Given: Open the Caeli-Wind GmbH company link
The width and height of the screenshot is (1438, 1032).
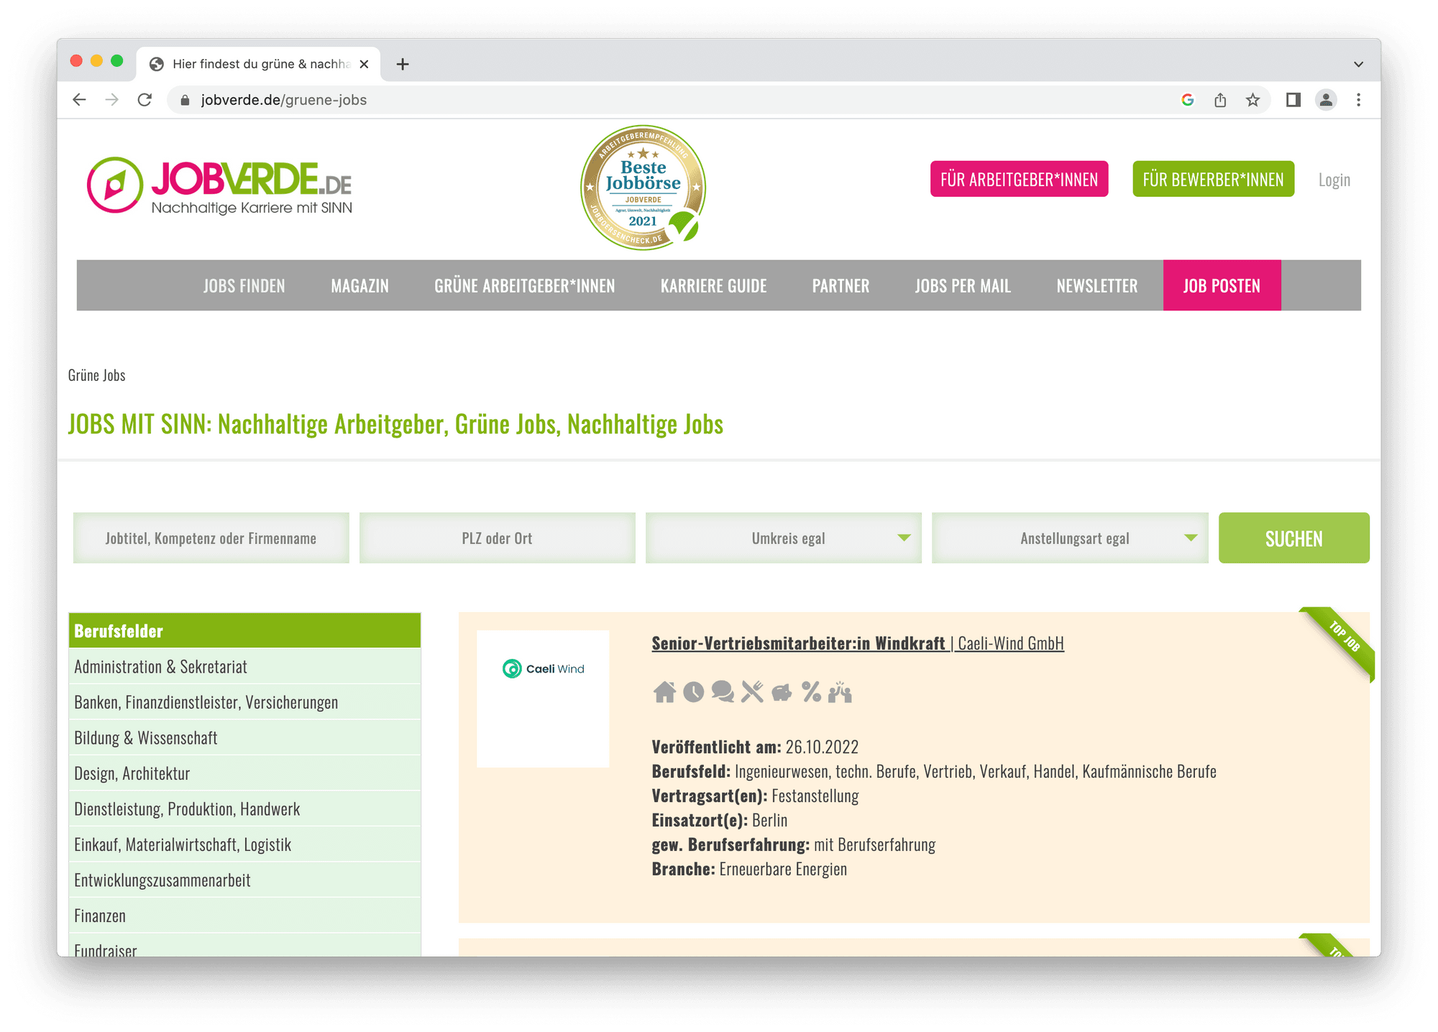Looking at the screenshot, I should (1011, 643).
